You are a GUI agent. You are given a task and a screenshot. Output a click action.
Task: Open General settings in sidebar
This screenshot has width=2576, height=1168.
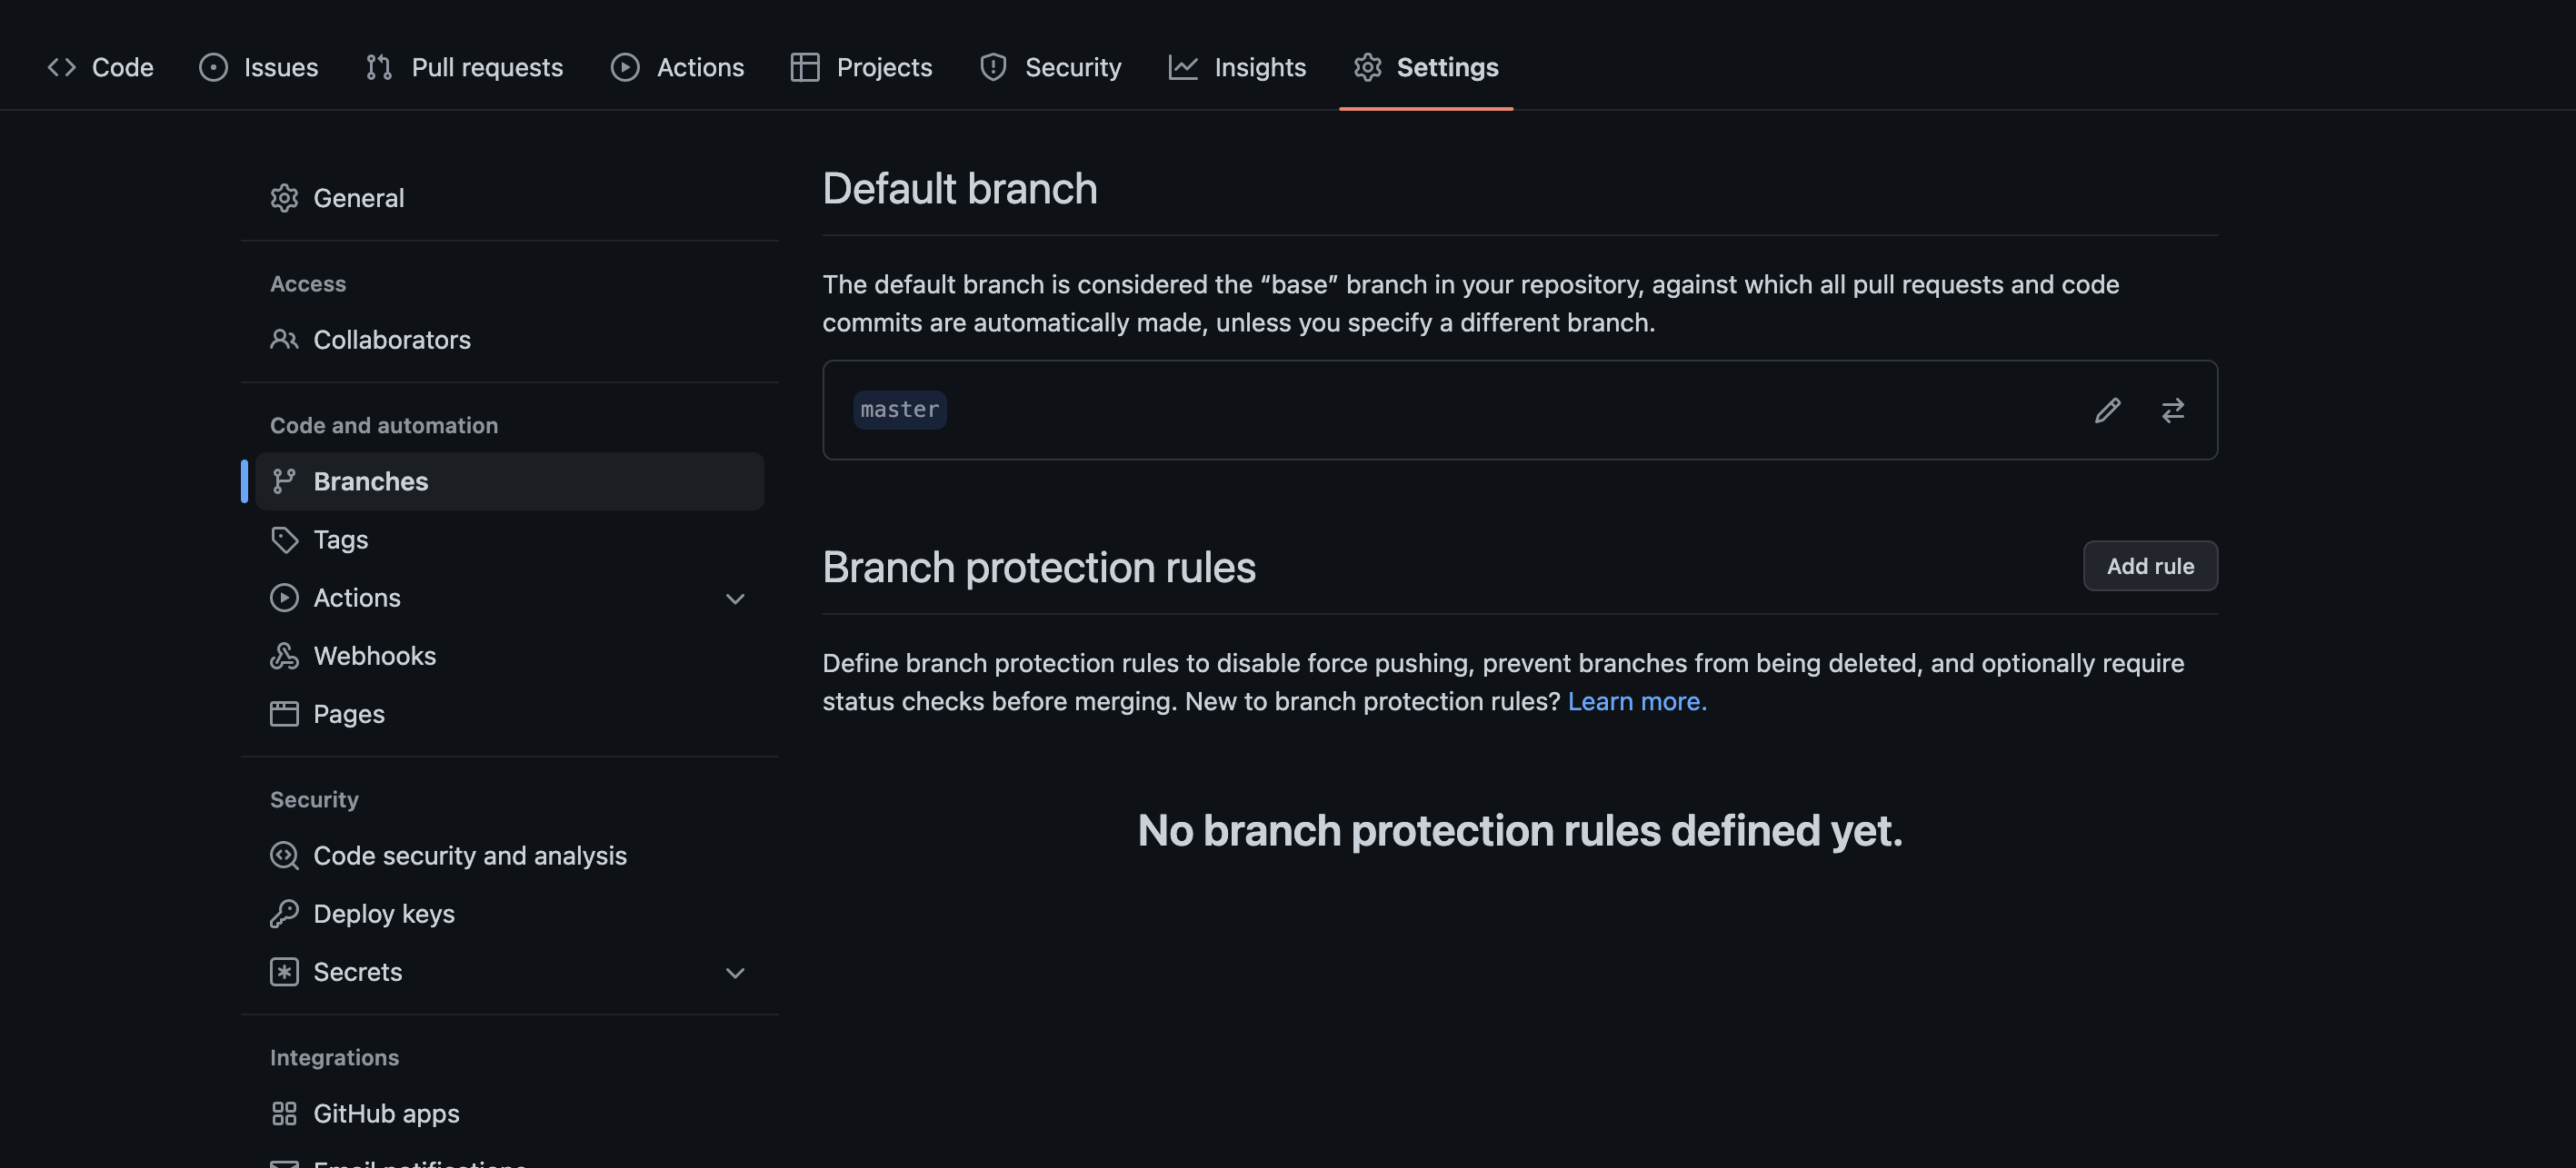(x=358, y=198)
